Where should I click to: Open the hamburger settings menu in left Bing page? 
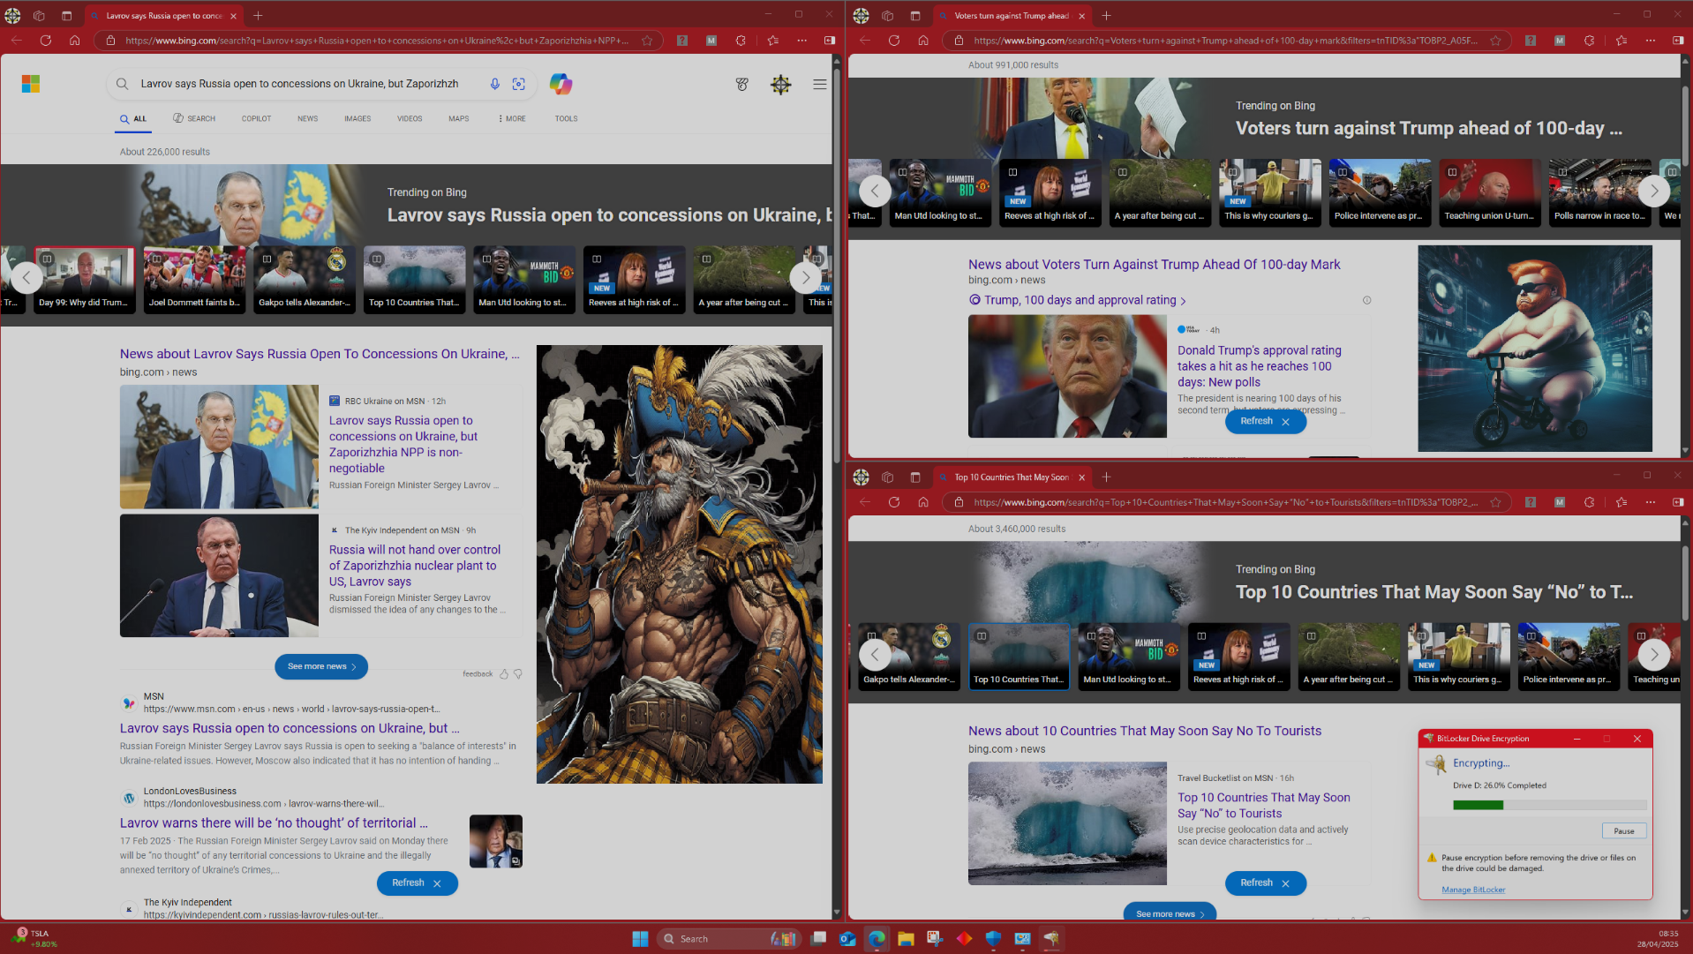819,85
